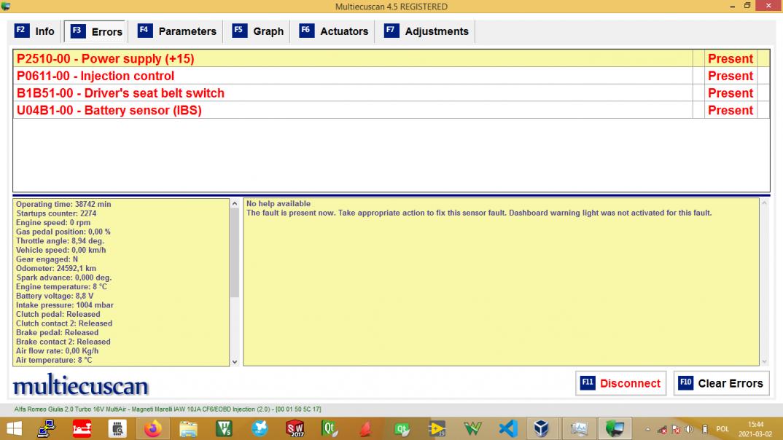The image size is (783, 440).
Task: Click Engine speed: 0 rpm line
Action: click(53, 222)
